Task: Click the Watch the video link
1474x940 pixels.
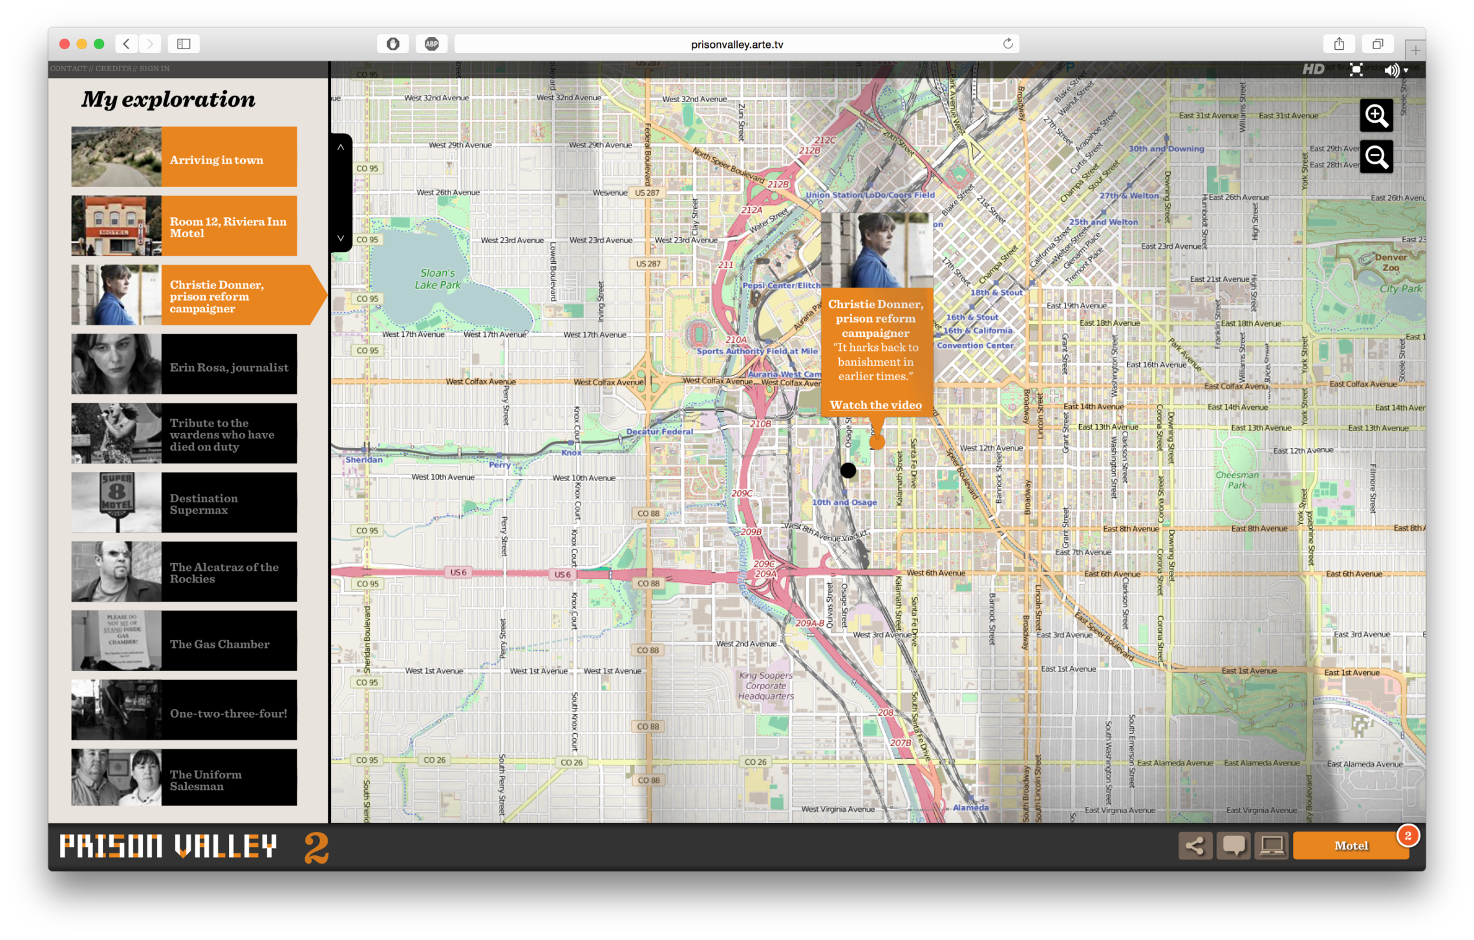Action: 875,405
